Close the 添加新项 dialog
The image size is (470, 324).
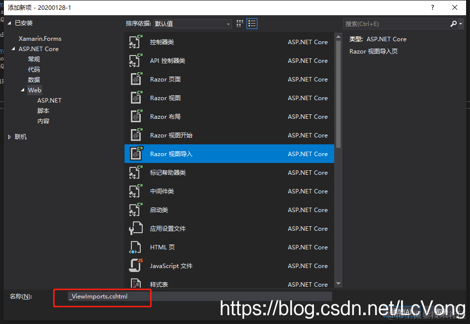click(455, 7)
